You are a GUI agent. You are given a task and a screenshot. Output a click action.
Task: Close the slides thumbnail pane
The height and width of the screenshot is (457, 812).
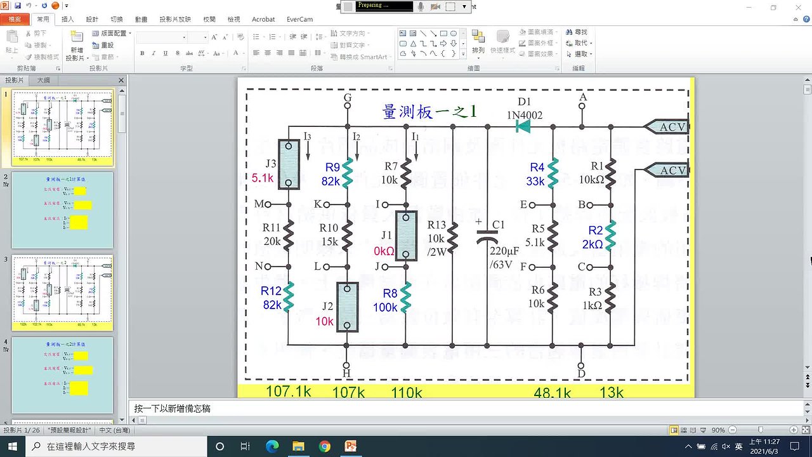point(121,80)
